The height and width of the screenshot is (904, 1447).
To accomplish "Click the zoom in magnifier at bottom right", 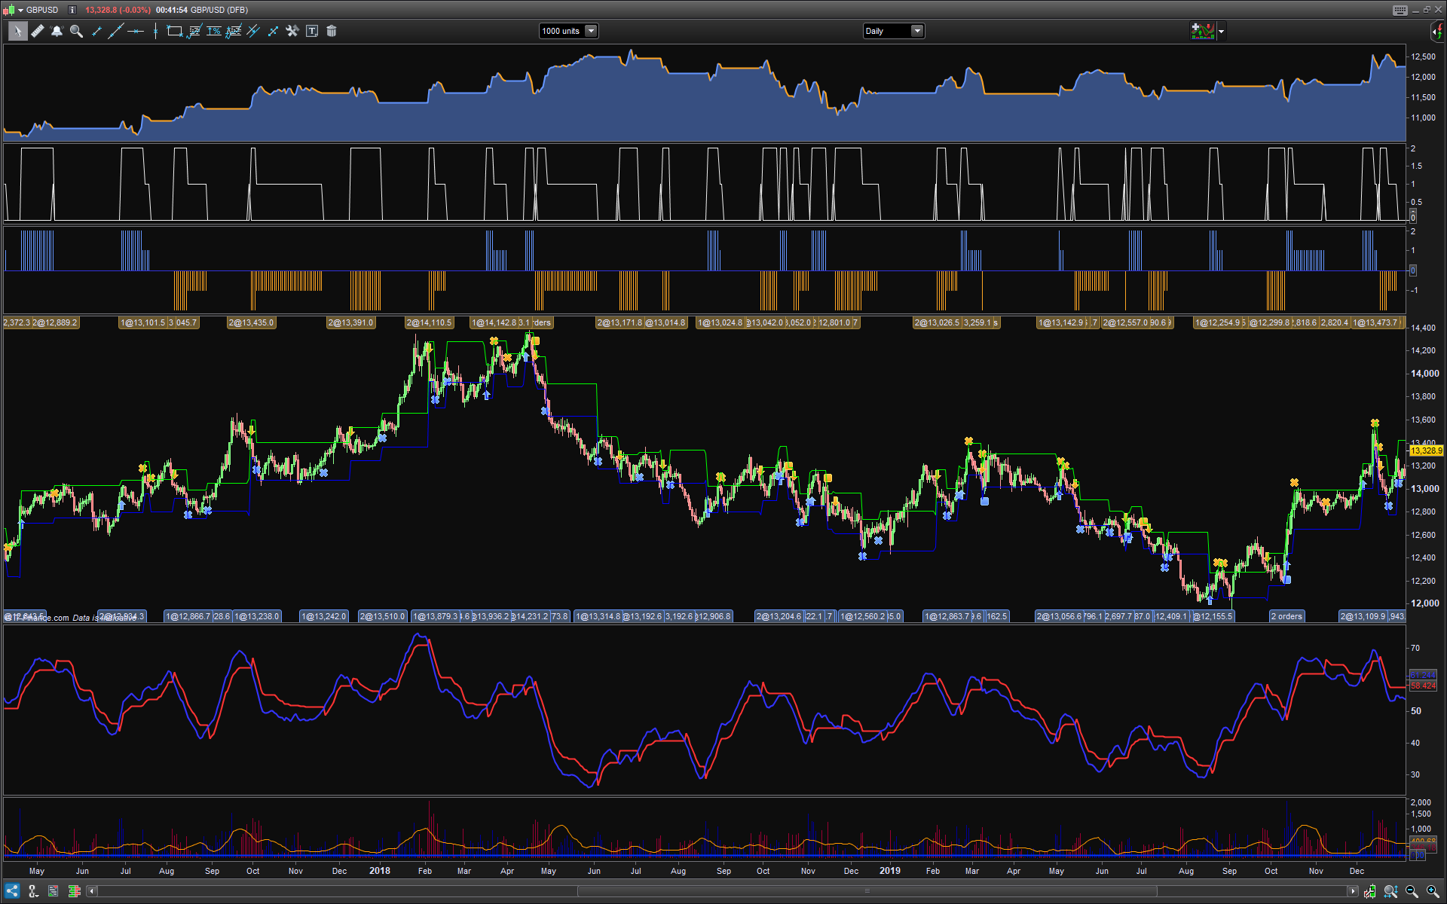I will [x=1433, y=891].
